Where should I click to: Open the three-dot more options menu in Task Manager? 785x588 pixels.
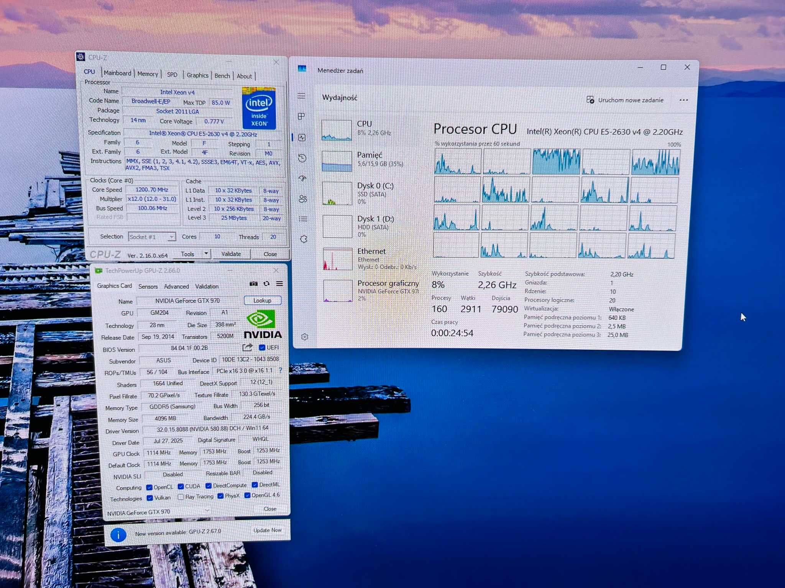coord(683,100)
